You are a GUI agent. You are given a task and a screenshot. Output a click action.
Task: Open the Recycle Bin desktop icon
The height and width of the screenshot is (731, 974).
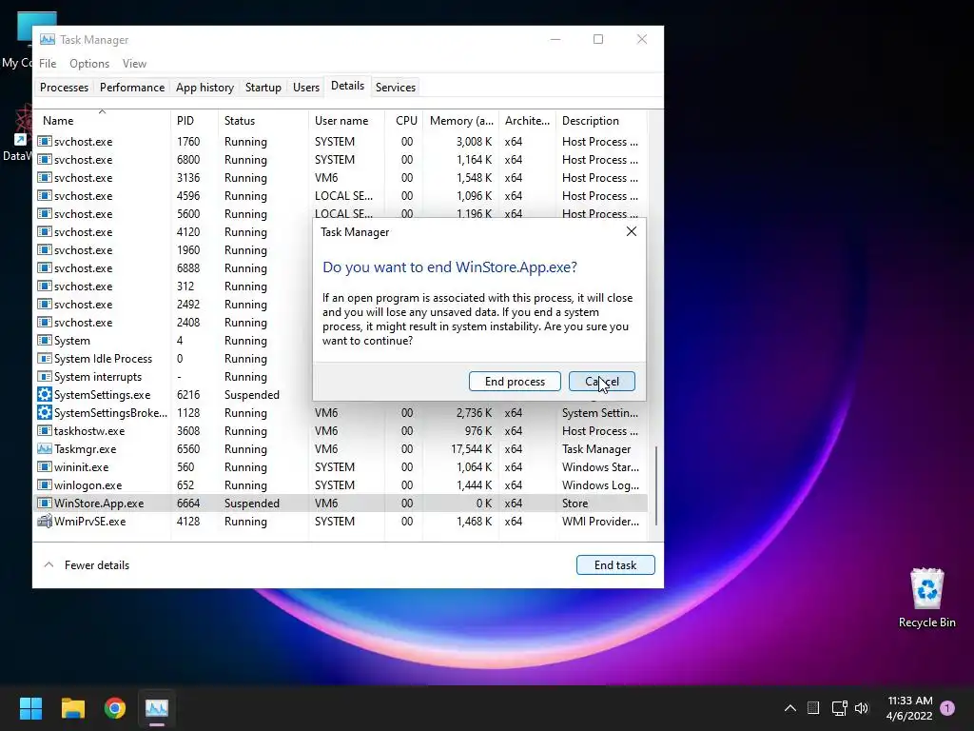[926, 598]
